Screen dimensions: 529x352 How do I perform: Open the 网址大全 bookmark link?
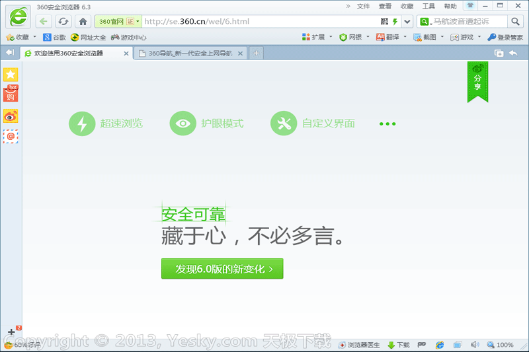coord(88,38)
